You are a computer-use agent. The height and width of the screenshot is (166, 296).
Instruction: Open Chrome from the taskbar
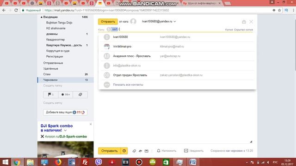(17, 162)
